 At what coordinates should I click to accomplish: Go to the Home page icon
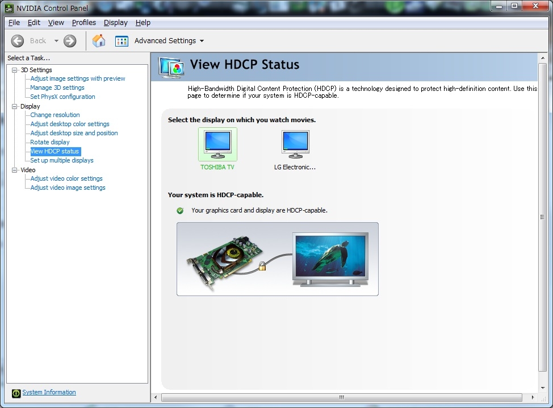[99, 40]
